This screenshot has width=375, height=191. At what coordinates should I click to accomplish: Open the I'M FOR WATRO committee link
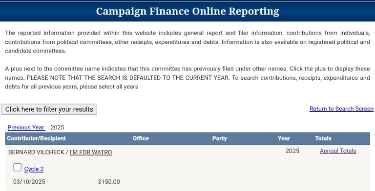(x=91, y=152)
